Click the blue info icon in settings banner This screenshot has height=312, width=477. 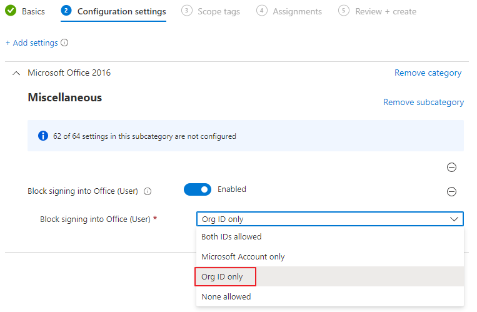tap(43, 136)
